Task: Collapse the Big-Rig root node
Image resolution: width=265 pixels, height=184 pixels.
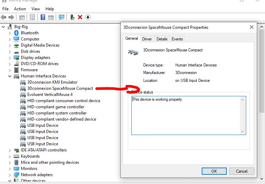Action: click(x=3, y=27)
